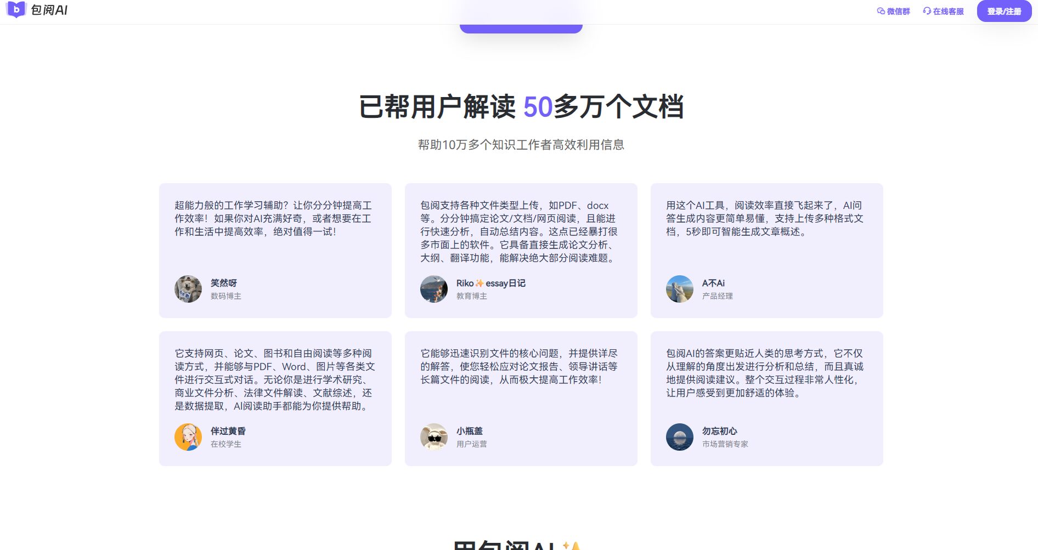Viewport: 1038px width, 550px height.
Task: Click 小瓶盖's avatar picture
Action: (434, 437)
